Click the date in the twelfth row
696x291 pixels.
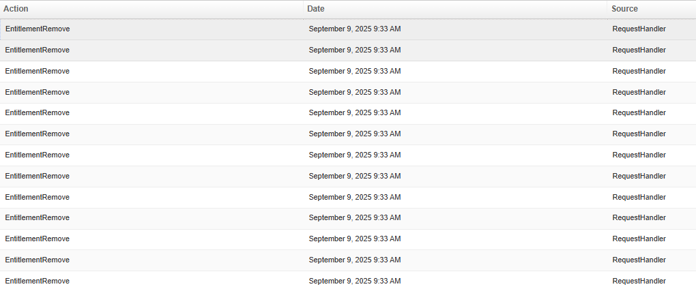tap(354, 260)
